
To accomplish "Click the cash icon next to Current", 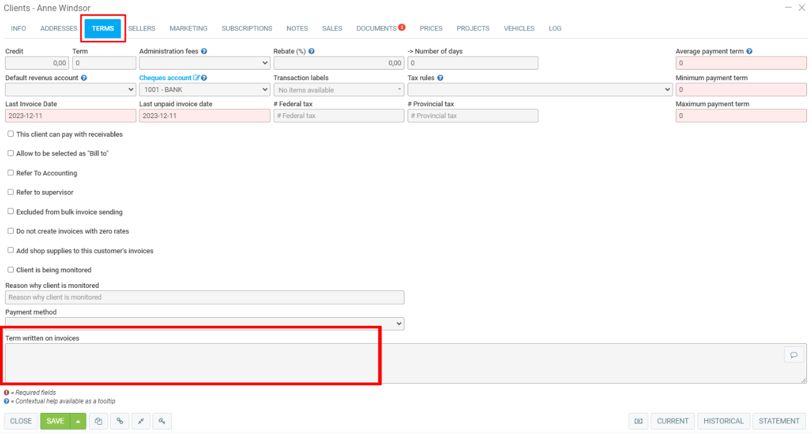I will 638,421.
